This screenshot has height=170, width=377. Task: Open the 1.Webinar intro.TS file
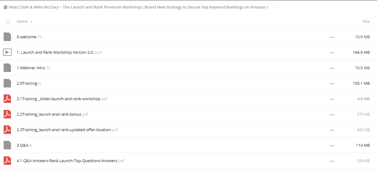tap(33, 68)
